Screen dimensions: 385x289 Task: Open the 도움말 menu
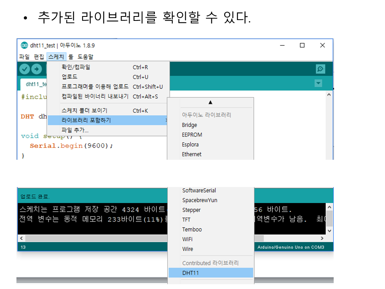point(85,57)
